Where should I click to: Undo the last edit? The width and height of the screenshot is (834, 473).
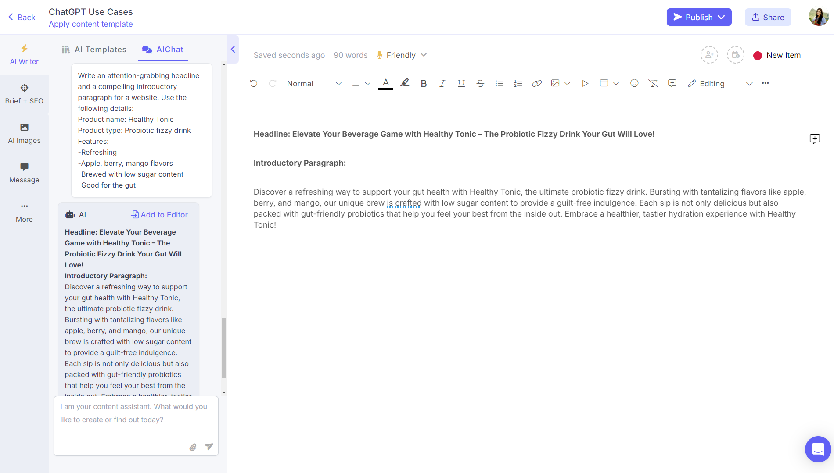254,83
